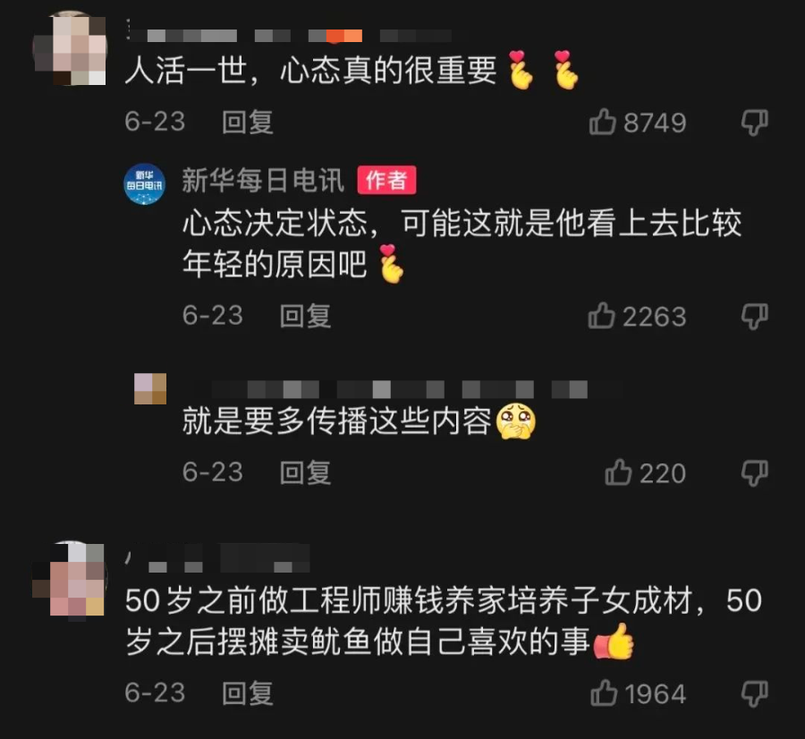Reply to the 50岁之前做工程师 comment
805x739 pixels.
[x=248, y=693]
